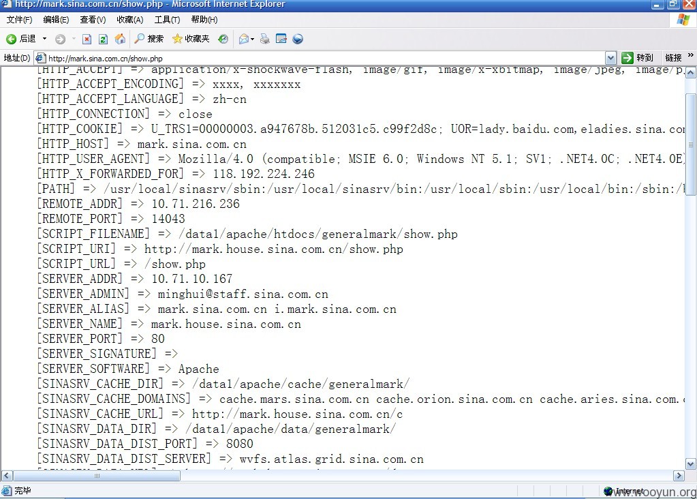Screen dimensions: 697x499
Task: Click the HTTP_ACCEPT_LANGUAGE value zh-cn
Action: click(x=230, y=99)
